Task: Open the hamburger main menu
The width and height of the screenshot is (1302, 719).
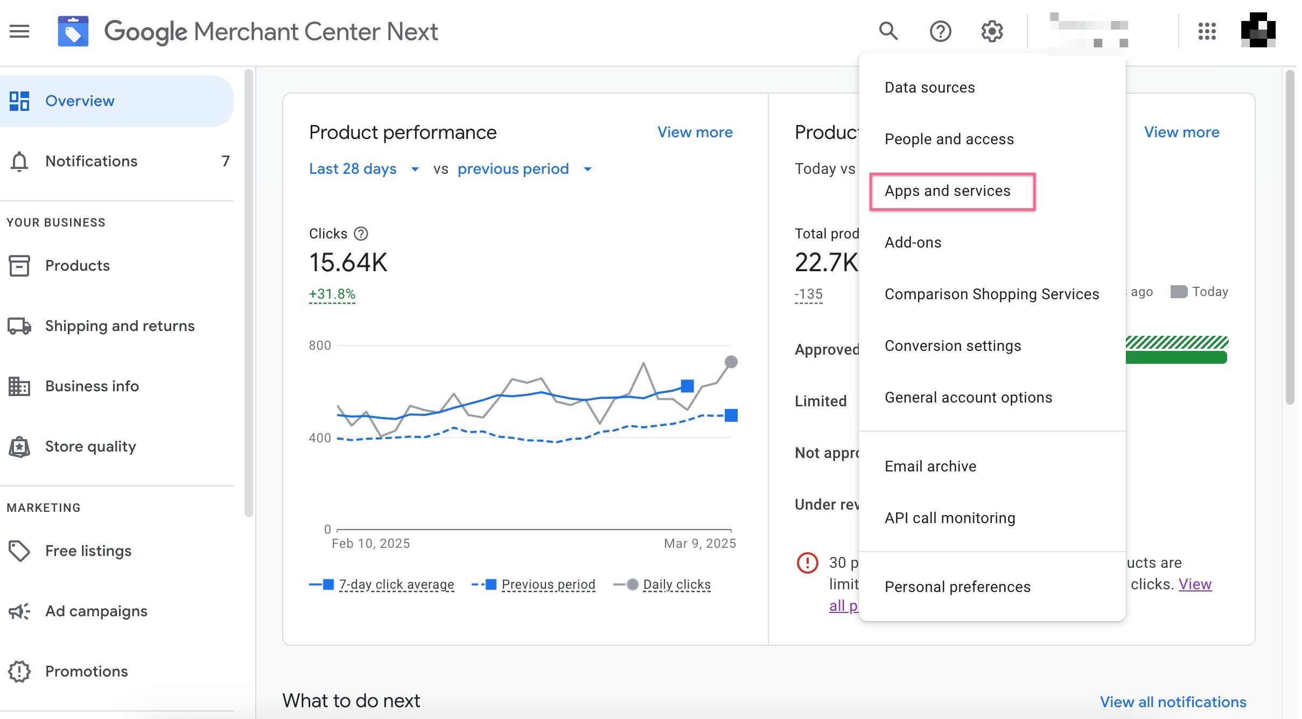Action: (x=19, y=31)
